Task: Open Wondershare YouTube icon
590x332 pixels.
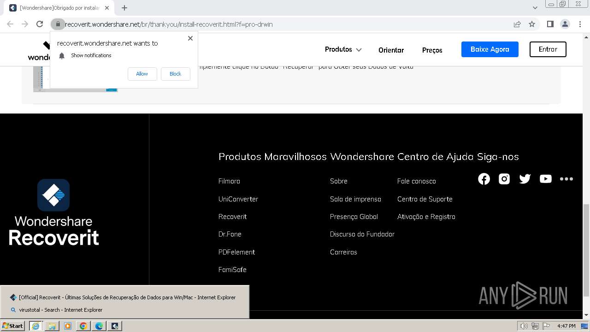Action: pos(546,179)
